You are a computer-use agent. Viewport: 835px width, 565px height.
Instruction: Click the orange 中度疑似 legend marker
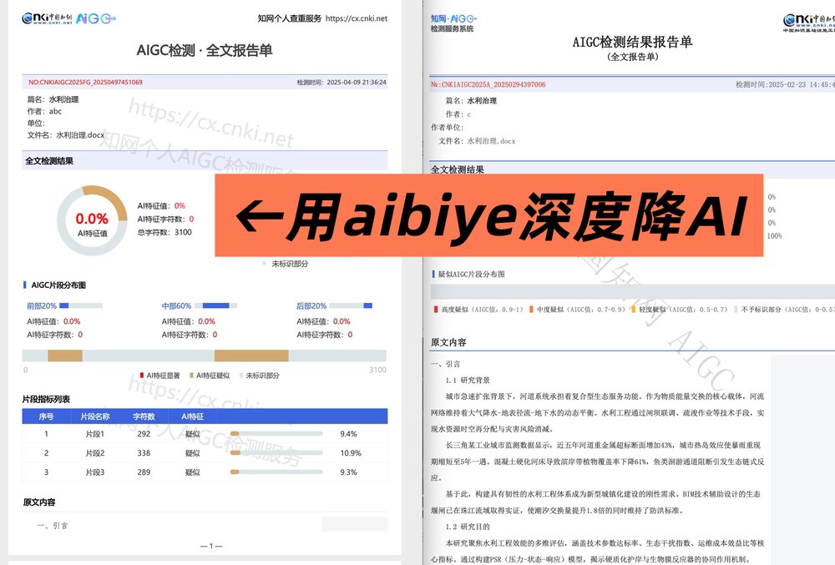click(531, 309)
